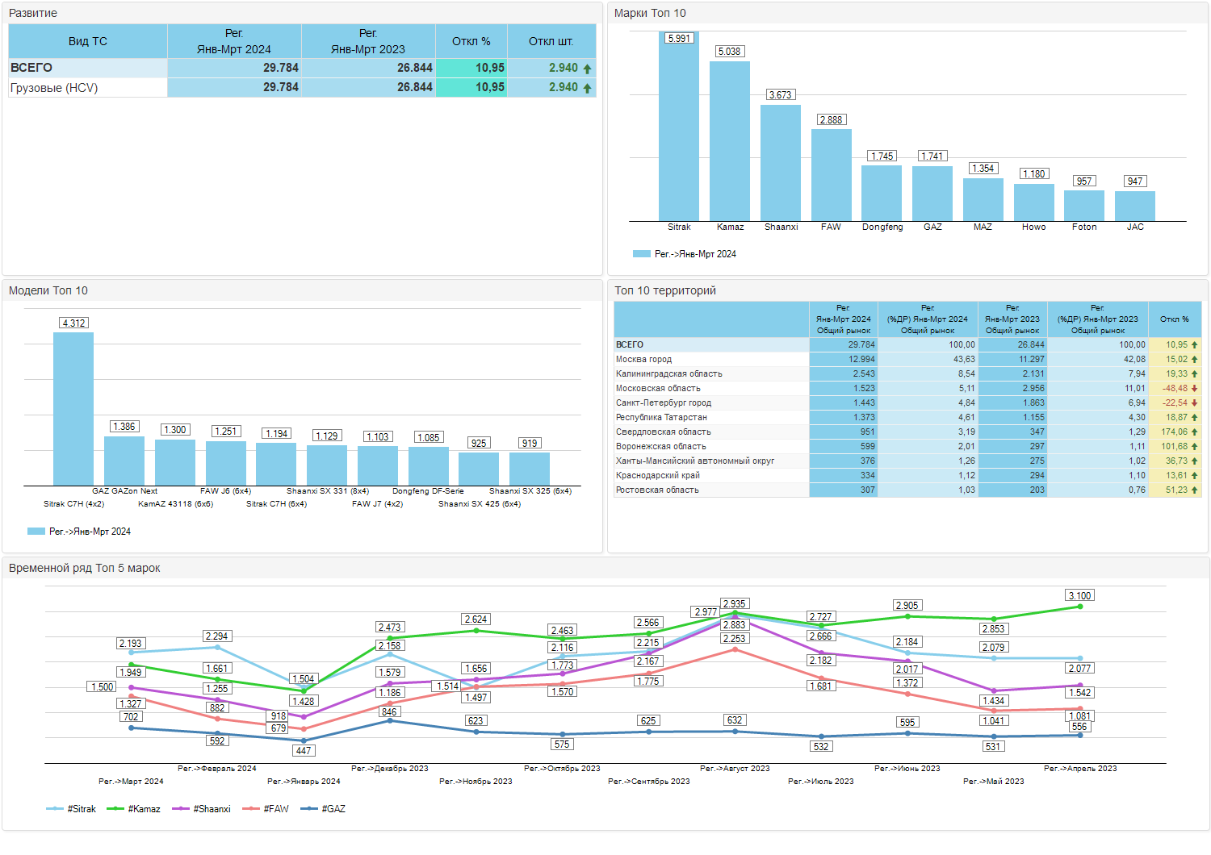Open Калининградская область row
The height and width of the screenshot is (855, 1211).
click(907, 374)
